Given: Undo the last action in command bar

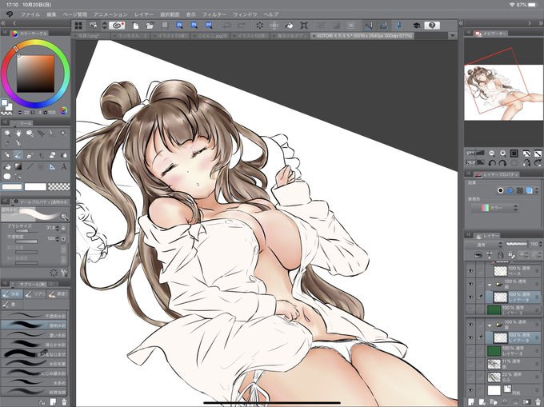Looking at the screenshot, I should pos(227,26).
